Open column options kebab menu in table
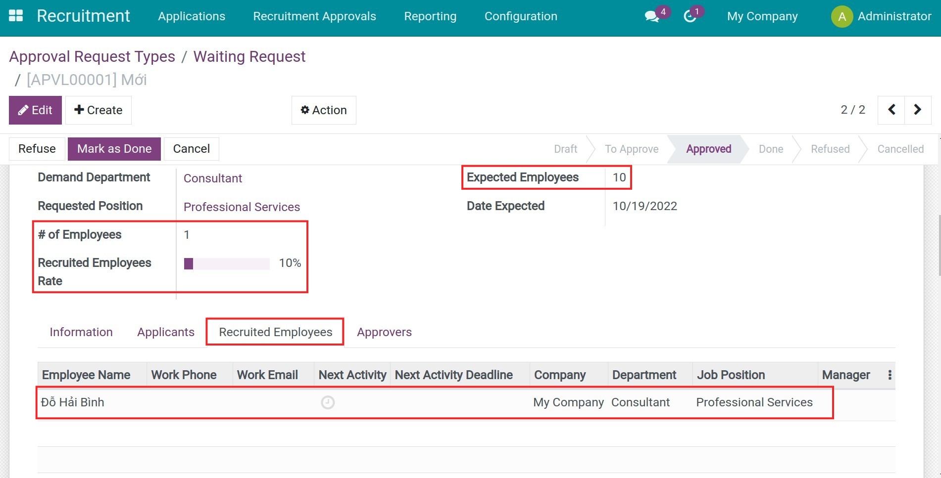Viewport: 941px width, 478px height. click(x=890, y=375)
